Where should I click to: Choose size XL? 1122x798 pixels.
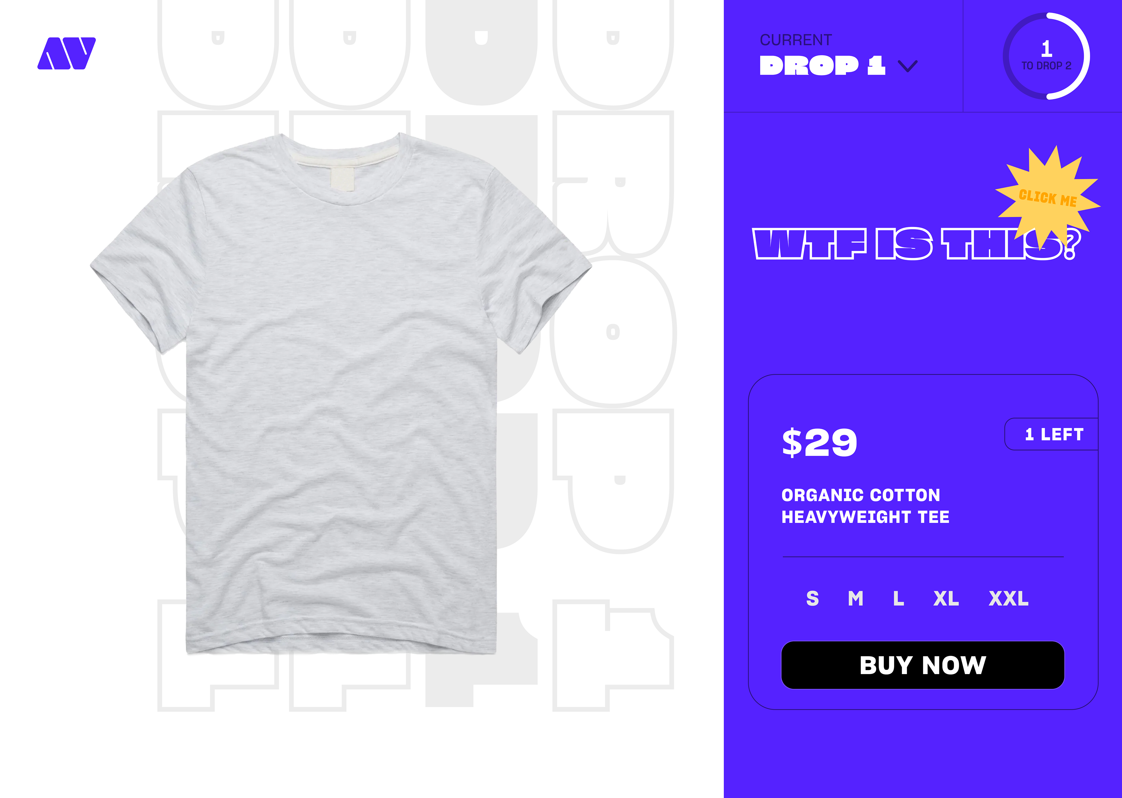click(946, 598)
